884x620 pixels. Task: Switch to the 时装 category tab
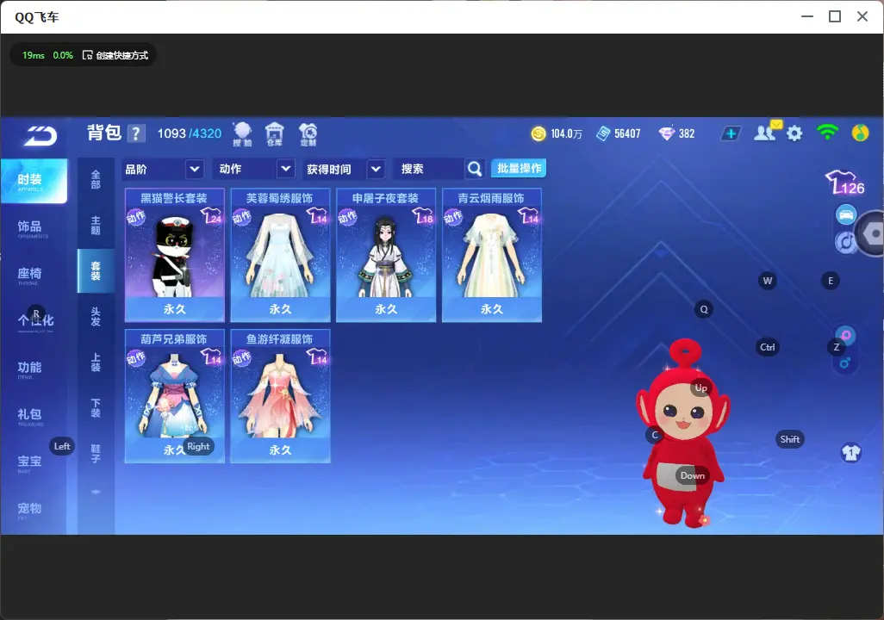34,181
